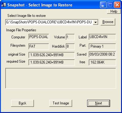Open the Help button
This screenshot has height=113, width=122.
click(114, 11)
